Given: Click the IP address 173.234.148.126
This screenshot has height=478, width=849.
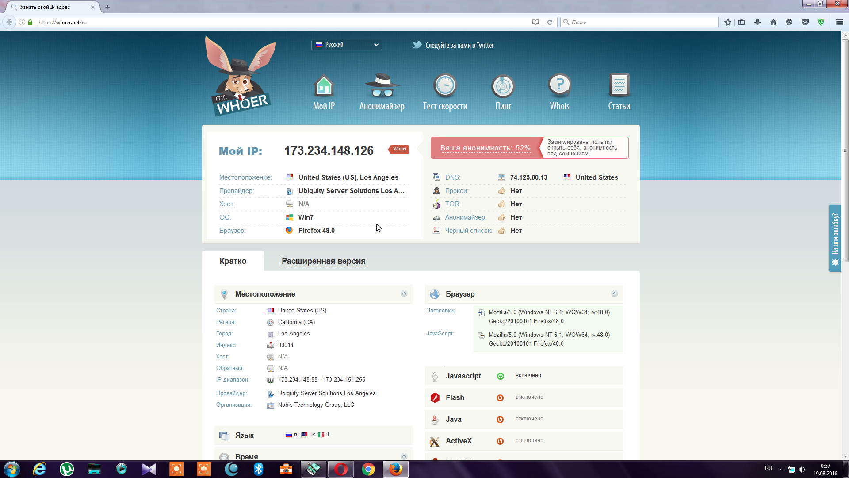Looking at the screenshot, I should click(329, 150).
